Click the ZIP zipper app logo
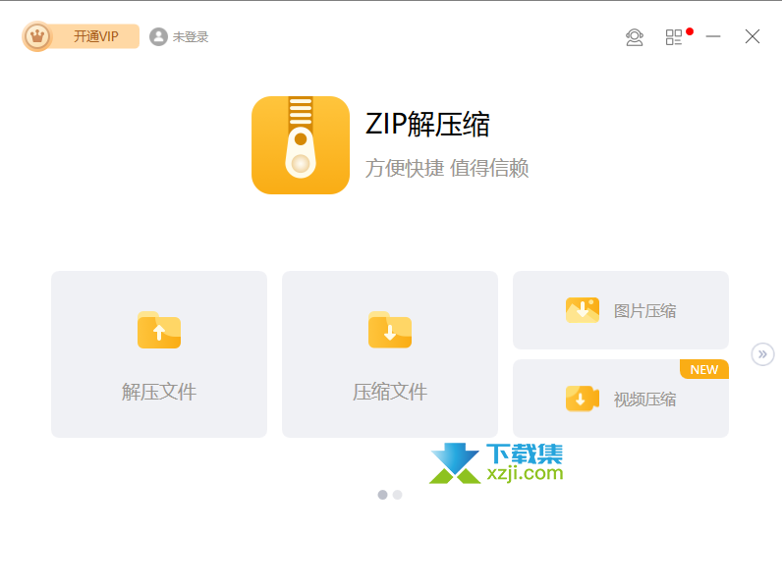The height and width of the screenshot is (587, 782). click(x=301, y=145)
